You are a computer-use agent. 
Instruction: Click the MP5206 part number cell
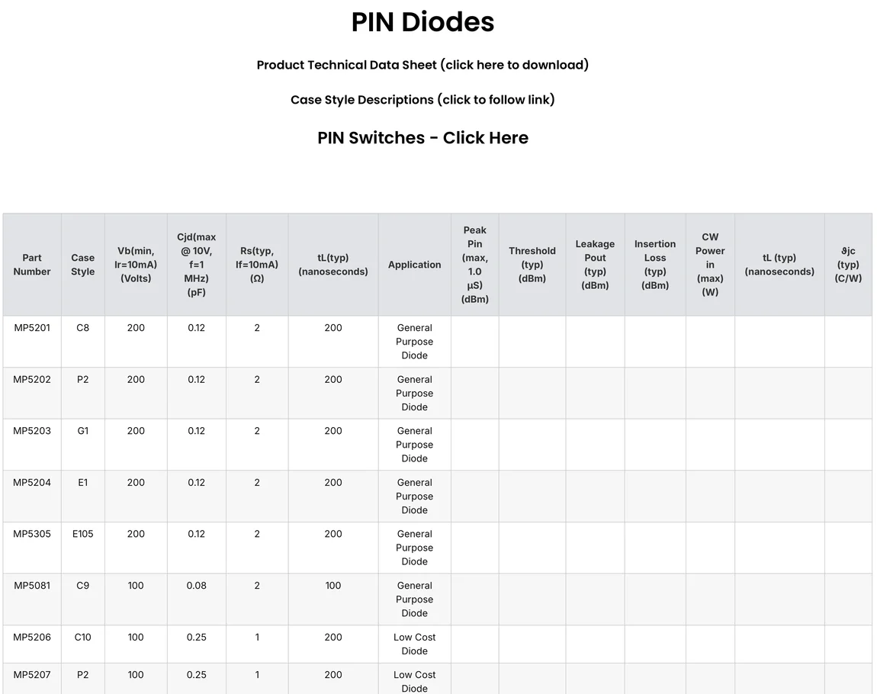click(x=32, y=638)
